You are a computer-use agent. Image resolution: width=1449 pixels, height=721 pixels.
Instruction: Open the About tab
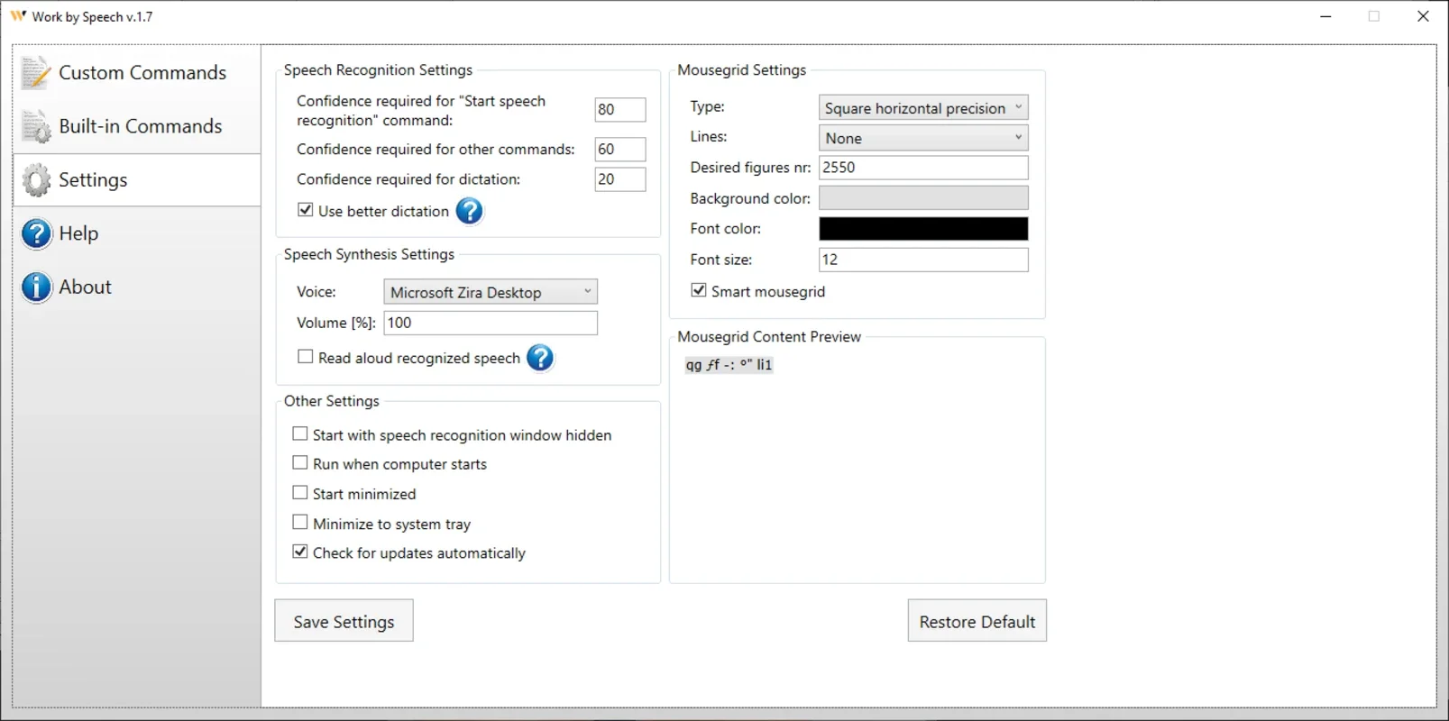(137, 287)
